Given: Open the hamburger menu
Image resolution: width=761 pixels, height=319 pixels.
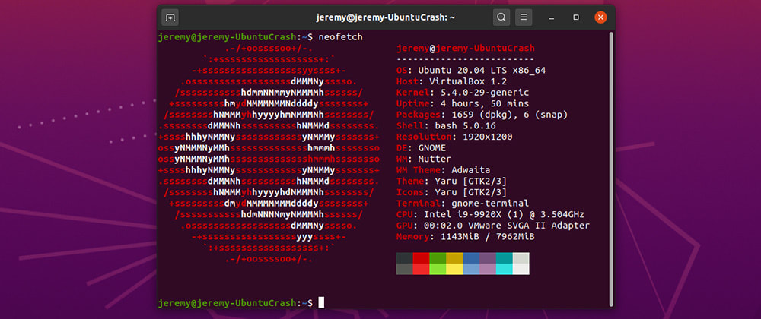Looking at the screenshot, I should pyautogui.click(x=524, y=18).
